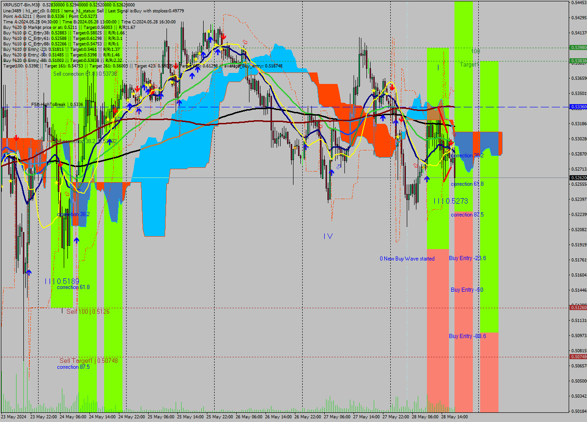Screen dimensions: 587x422
Task: Click the blue 0.53360 price tag
Action: pos(578,106)
